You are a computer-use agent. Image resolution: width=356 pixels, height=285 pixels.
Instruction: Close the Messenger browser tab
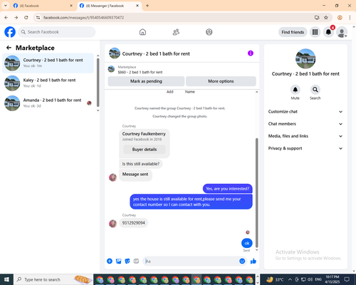pos(137,6)
